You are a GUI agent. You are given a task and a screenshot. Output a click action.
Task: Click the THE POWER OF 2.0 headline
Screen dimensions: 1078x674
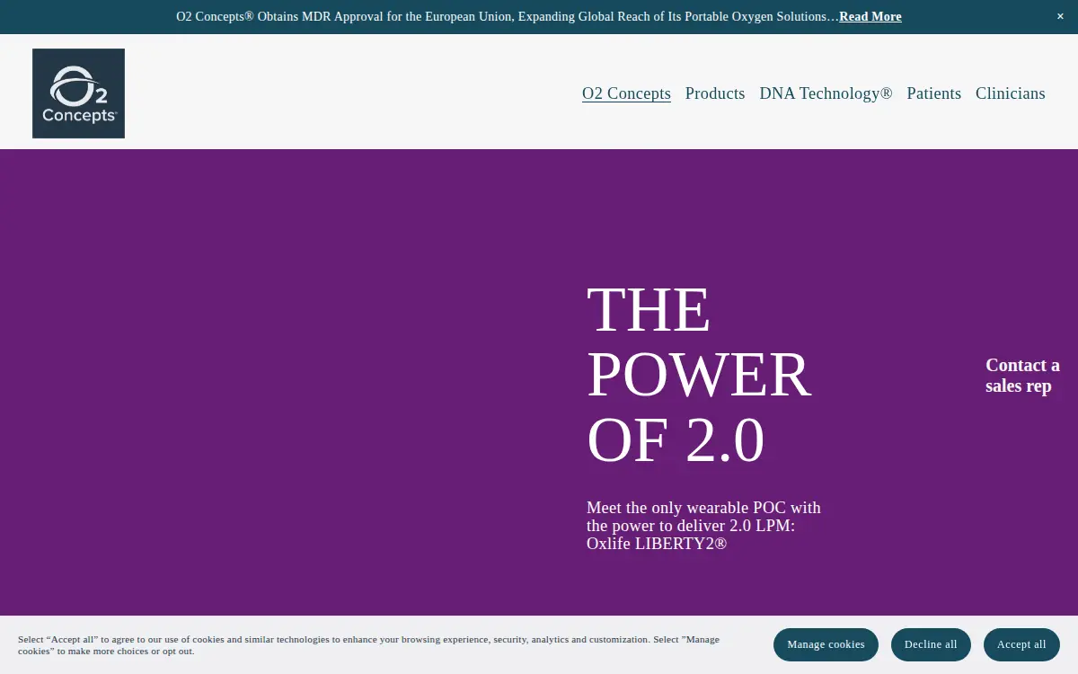pos(699,375)
